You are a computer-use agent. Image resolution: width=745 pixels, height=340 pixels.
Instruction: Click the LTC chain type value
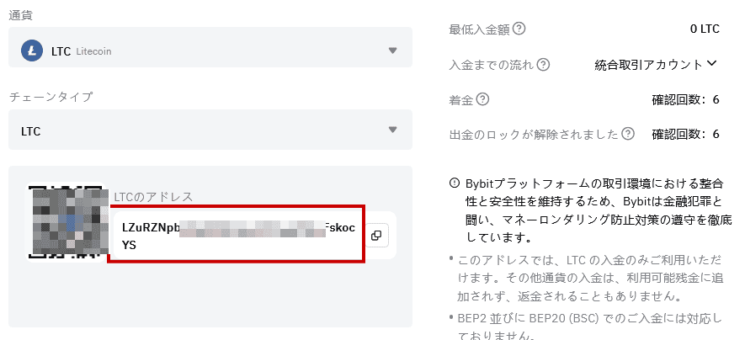pos(31,131)
